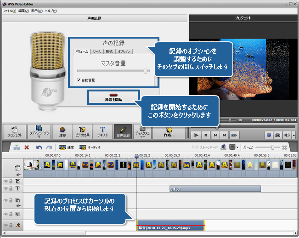
Task: Select the テキスト (Text) tool button
Action: [x=102, y=131]
